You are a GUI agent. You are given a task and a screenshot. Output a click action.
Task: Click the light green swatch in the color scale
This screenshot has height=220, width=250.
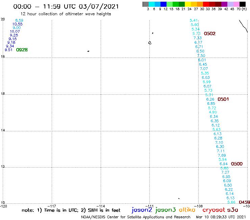point(170,4)
